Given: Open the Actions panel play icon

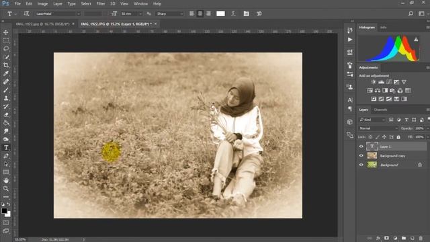Looking at the screenshot, I should pos(350,40).
